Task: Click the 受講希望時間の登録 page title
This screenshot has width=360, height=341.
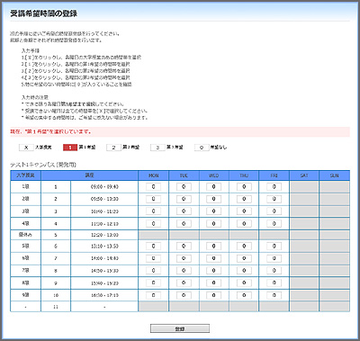Action: (x=44, y=13)
